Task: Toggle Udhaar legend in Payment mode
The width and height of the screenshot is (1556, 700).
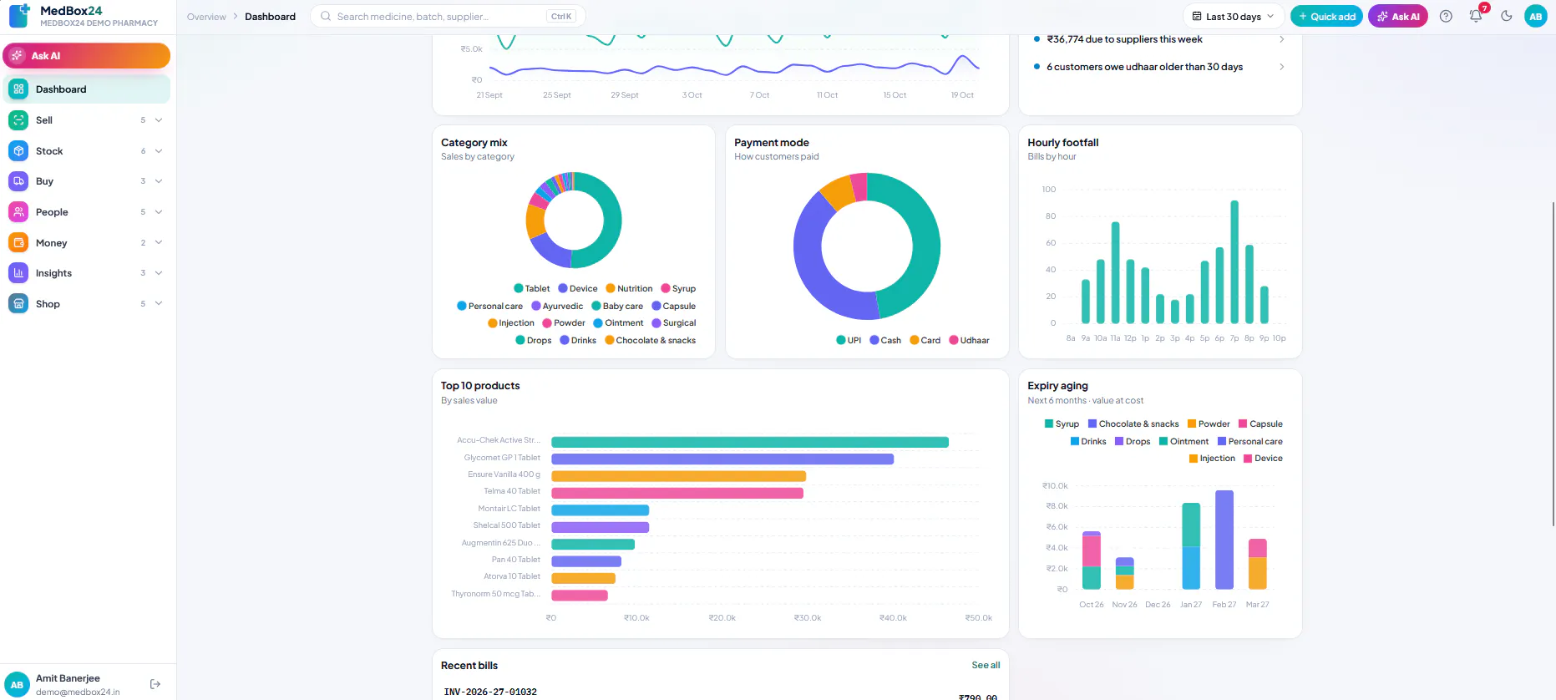Action: pos(970,341)
